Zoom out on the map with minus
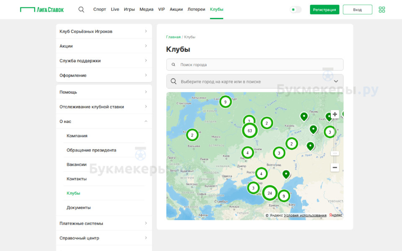This screenshot has width=402, height=251. [335, 167]
